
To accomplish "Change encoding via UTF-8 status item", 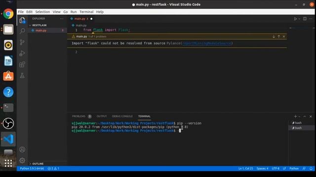I will click(276, 169).
